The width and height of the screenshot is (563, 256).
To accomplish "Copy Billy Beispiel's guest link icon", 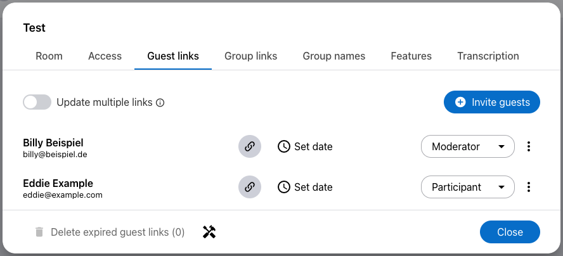I will (x=250, y=146).
